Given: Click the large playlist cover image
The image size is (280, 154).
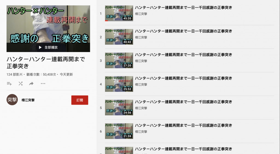Looking at the screenshot, I should (48, 29).
